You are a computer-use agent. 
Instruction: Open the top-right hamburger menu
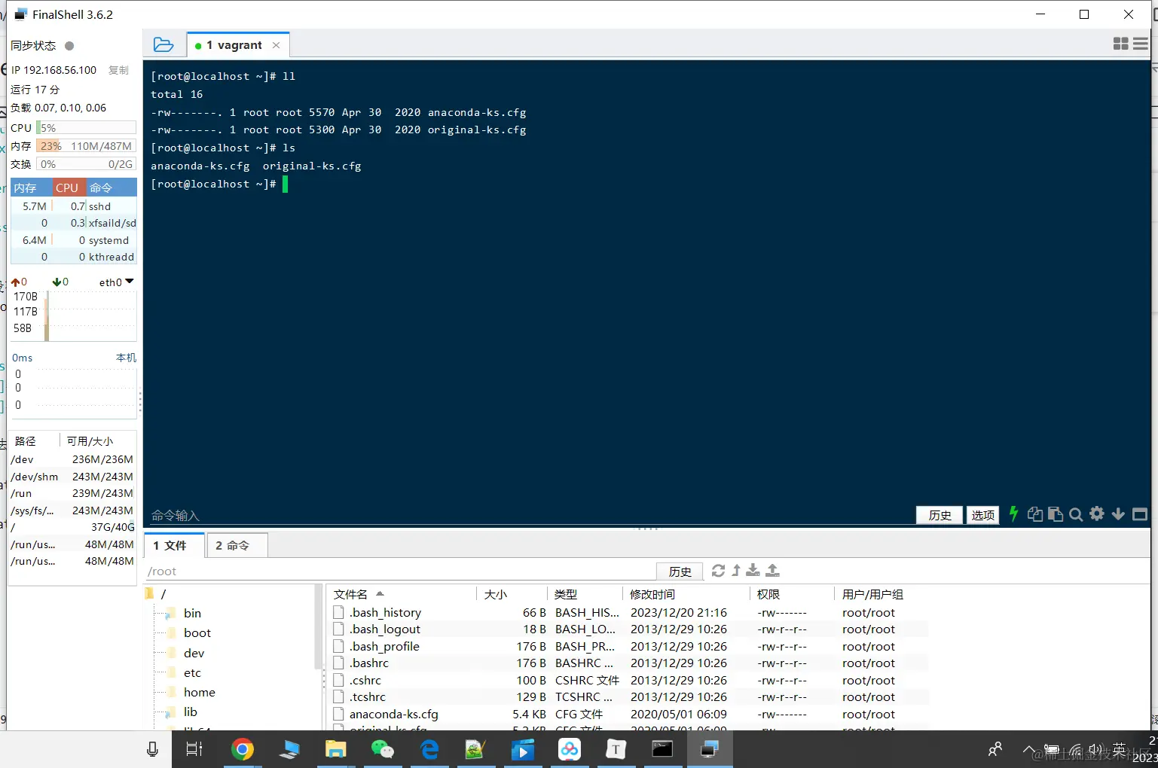[x=1141, y=44]
